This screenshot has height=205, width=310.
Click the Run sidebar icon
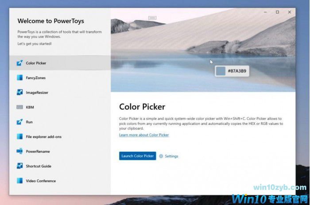click(x=19, y=122)
